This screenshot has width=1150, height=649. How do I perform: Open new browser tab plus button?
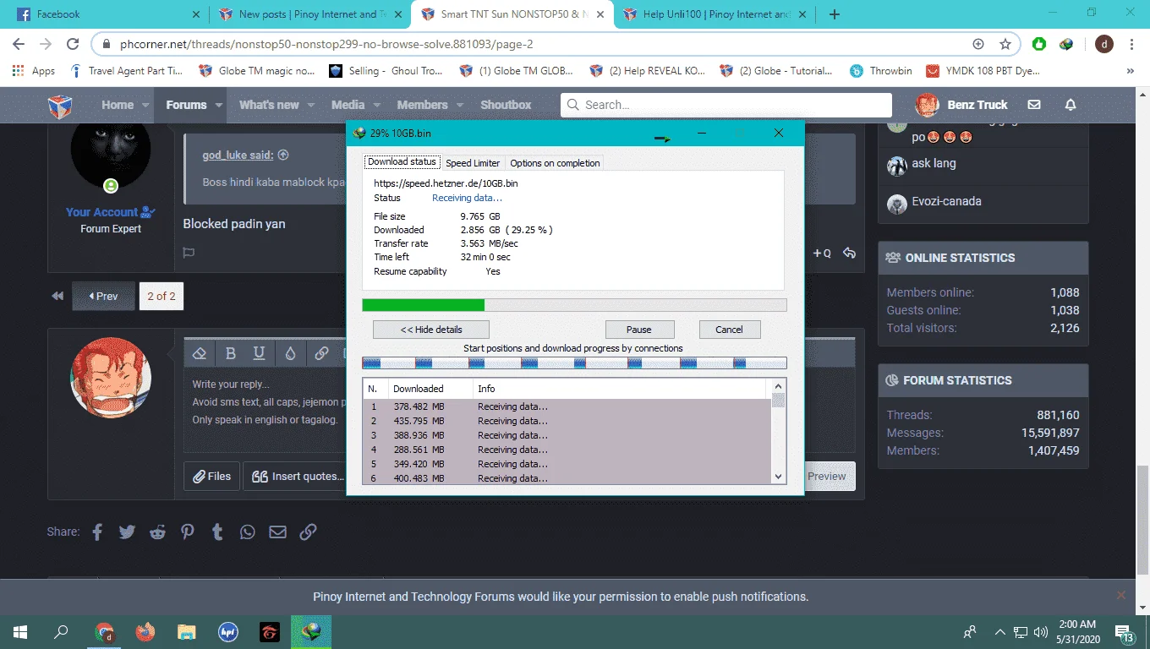(835, 14)
